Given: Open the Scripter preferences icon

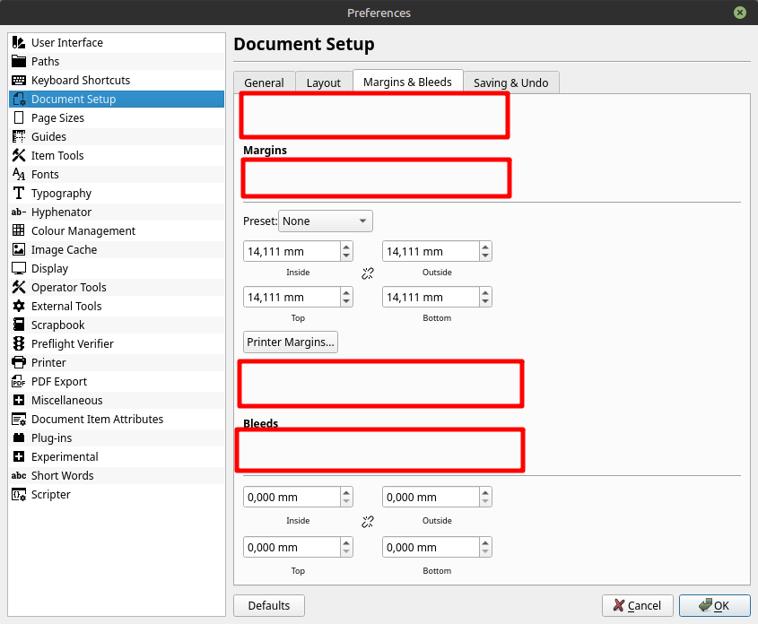Looking at the screenshot, I should pos(18,495).
